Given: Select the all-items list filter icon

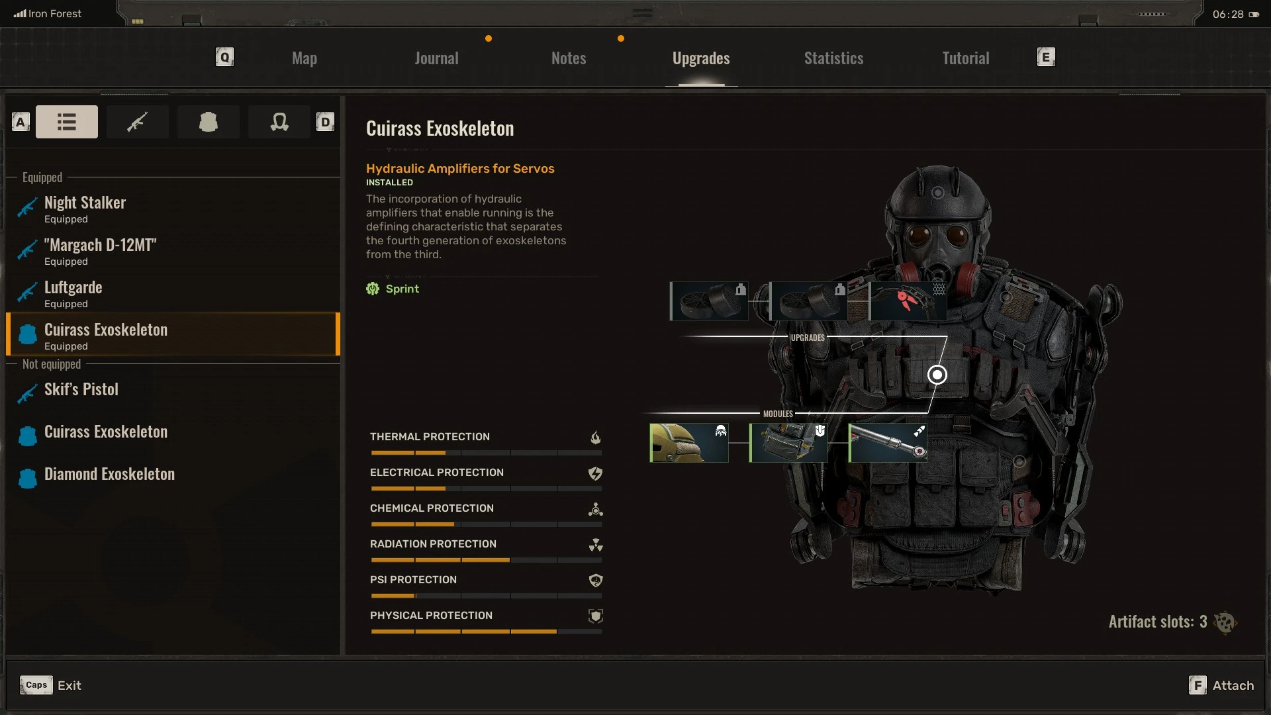Looking at the screenshot, I should (67, 122).
